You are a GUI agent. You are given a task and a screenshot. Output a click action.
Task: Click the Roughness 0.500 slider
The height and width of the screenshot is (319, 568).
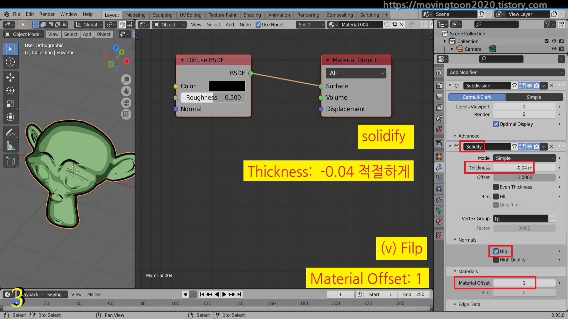[x=213, y=97]
